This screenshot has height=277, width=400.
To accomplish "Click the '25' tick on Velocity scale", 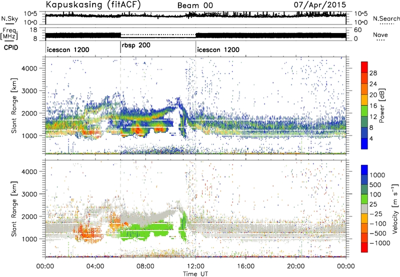I will point(373,204).
